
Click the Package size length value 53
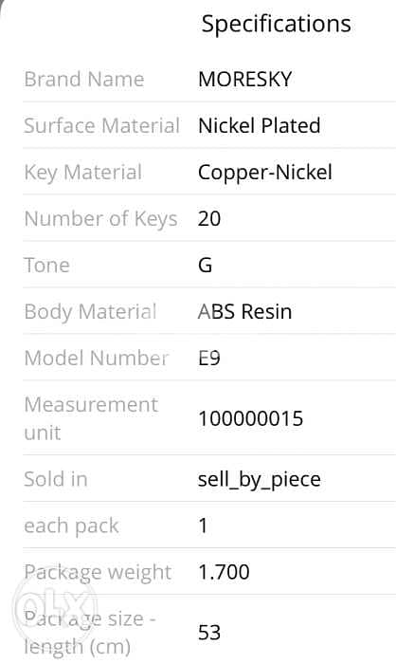pyautogui.click(x=209, y=633)
